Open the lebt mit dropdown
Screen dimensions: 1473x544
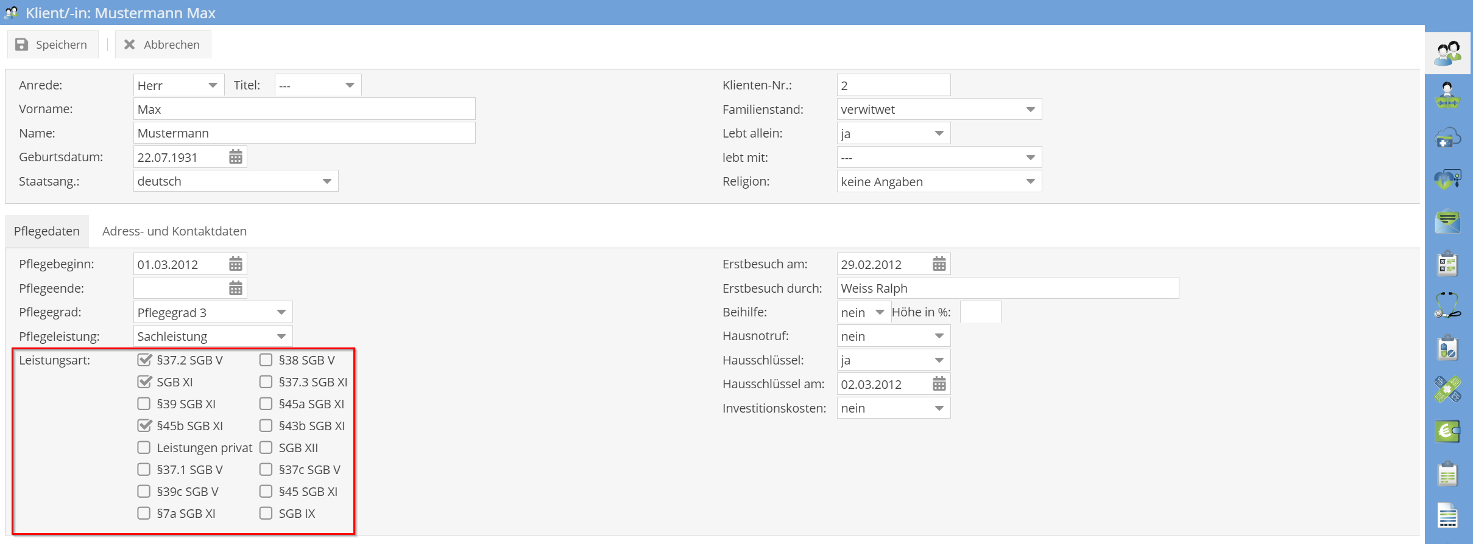939,158
